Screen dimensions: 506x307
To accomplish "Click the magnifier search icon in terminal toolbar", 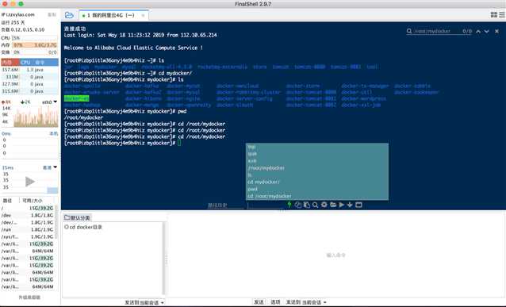I will (316, 205).
